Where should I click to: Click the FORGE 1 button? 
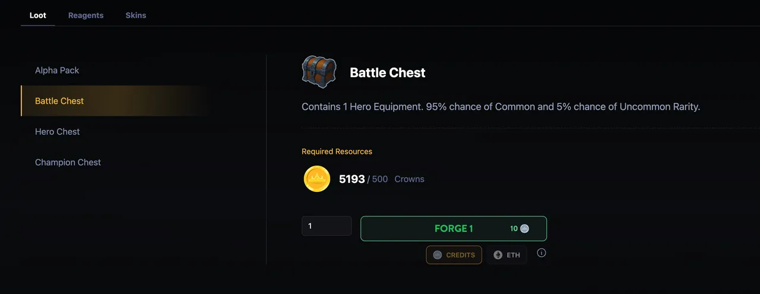(x=454, y=229)
